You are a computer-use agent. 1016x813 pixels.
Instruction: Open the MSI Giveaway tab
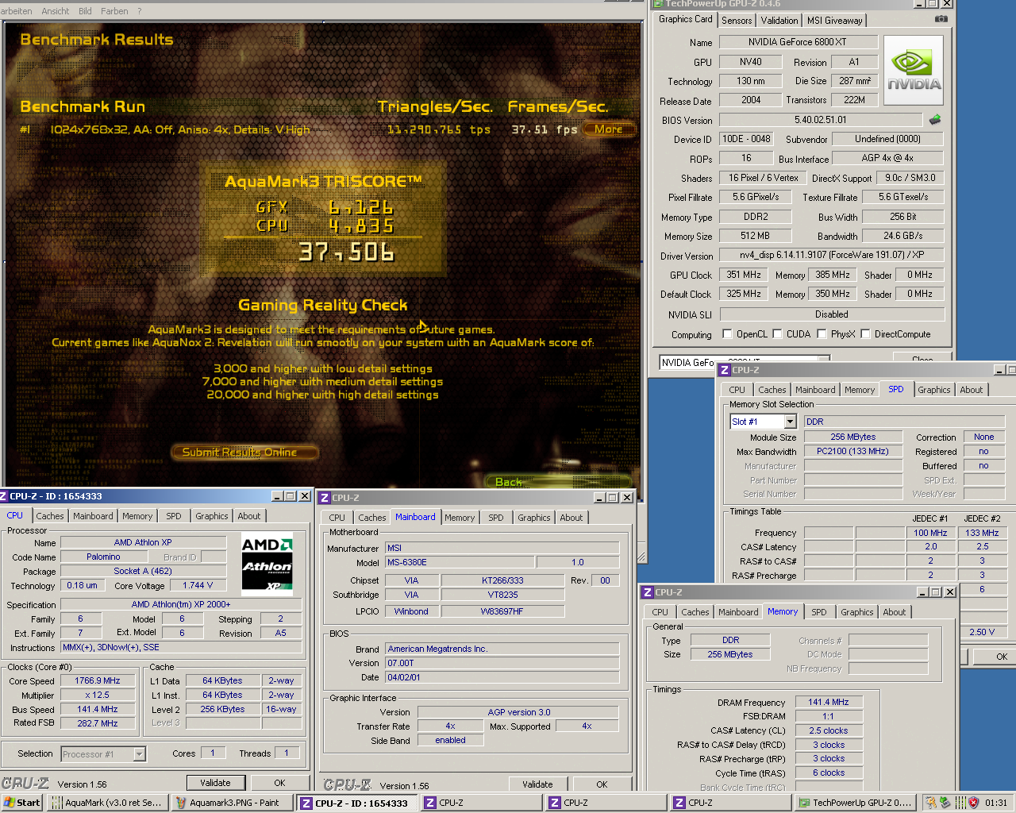834,21
